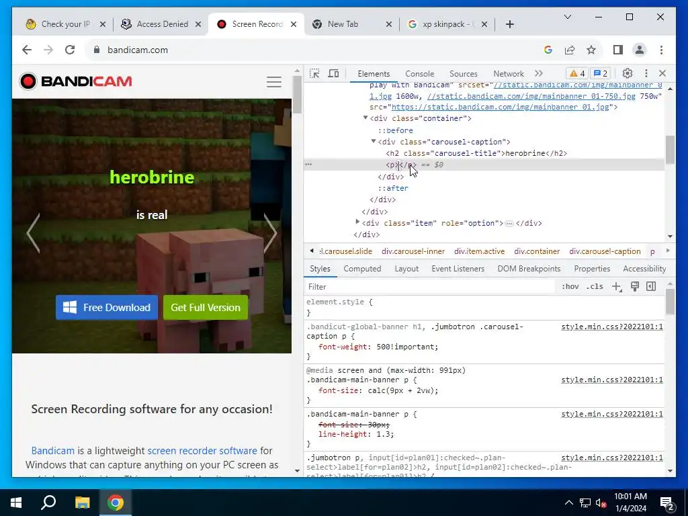Go to previous carousel slide arrow
The height and width of the screenshot is (516, 688).
coord(33,233)
